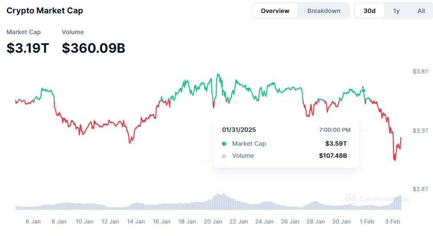Click the $3.19T Market Cap value
The height and width of the screenshot is (236, 433).
pos(28,48)
